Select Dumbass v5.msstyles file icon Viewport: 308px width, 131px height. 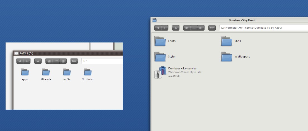point(160,72)
